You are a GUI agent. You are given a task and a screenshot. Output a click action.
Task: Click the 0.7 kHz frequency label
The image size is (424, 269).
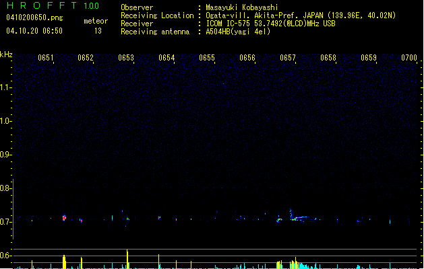[x=5, y=222]
